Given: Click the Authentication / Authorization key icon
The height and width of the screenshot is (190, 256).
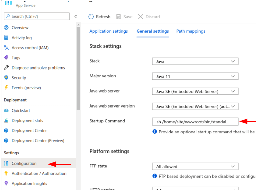Looking at the screenshot, I should (x=6, y=174).
